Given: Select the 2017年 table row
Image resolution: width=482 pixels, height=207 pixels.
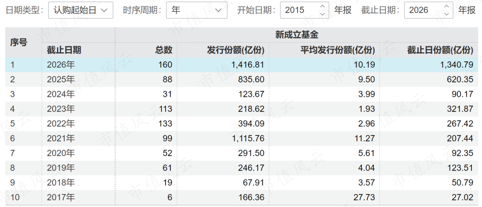Looking at the screenshot, I should [x=241, y=197].
